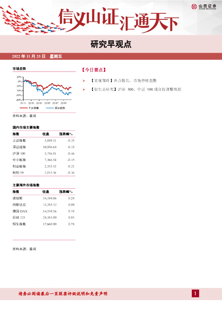Viewport: 222px width, 315px height.
Task: Click the red page number 1 box
Action: tap(196, 294)
